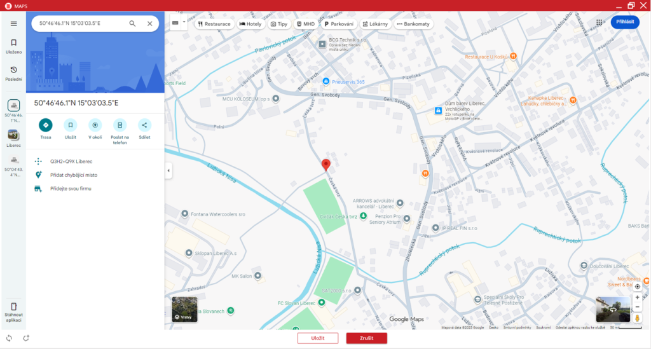This screenshot has width=651, height=349.
Task: Open the Poslední recents tab
Action: click(x=13, y=73)
